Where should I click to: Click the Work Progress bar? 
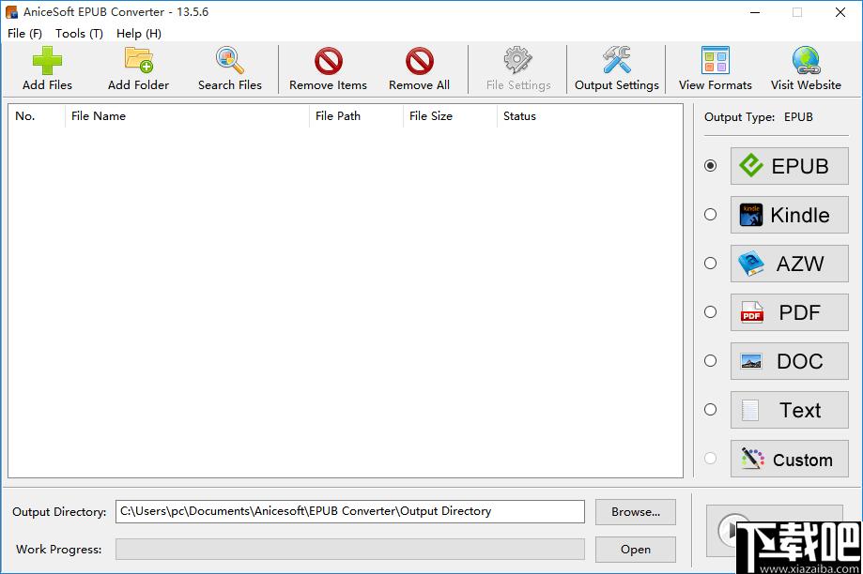click(350, 550)
